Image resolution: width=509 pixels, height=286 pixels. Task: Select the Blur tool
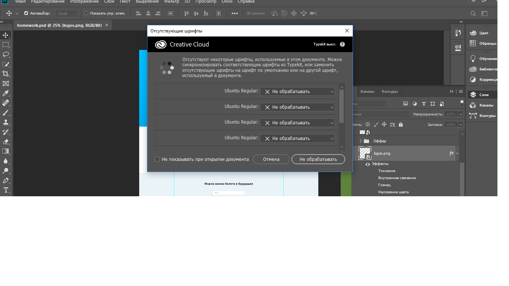6,161
